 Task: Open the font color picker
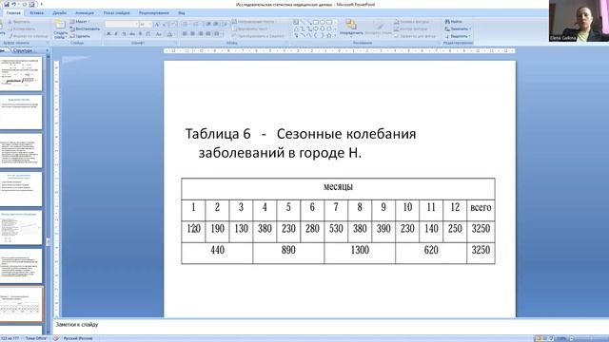170,34
